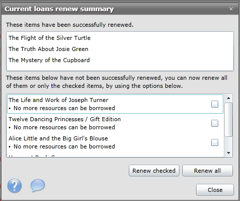Select Twelve Dancing Princesses Gift Edition row
Screen dimensions: 240x201
[x=115, y=123]
